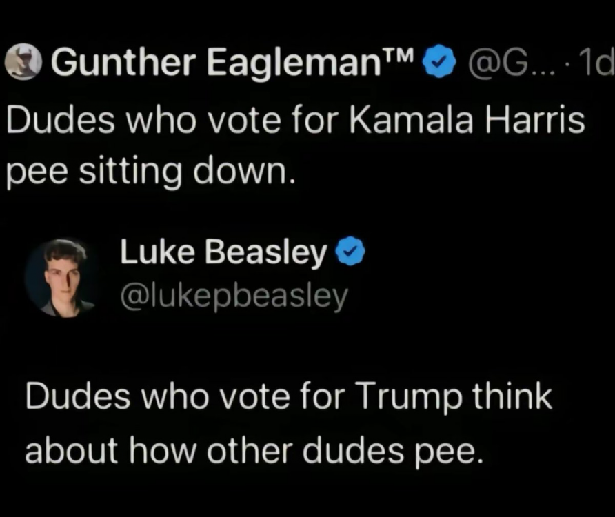Click Gunther Eagleman's small profile avatar
Screen dimensions: 615x517
pos(23,64)
